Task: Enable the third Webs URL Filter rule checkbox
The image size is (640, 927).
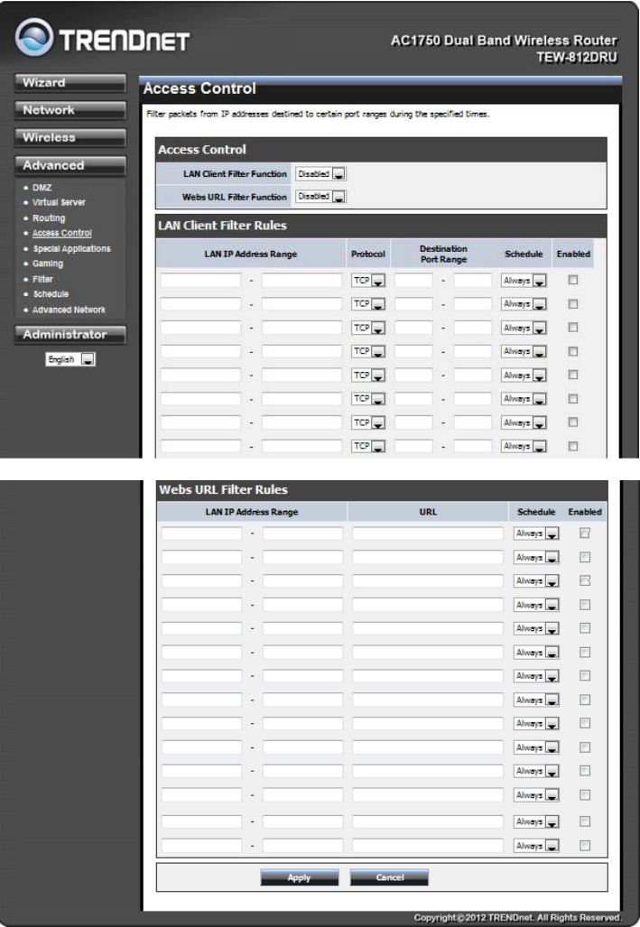Action: [x=585, y=580]
